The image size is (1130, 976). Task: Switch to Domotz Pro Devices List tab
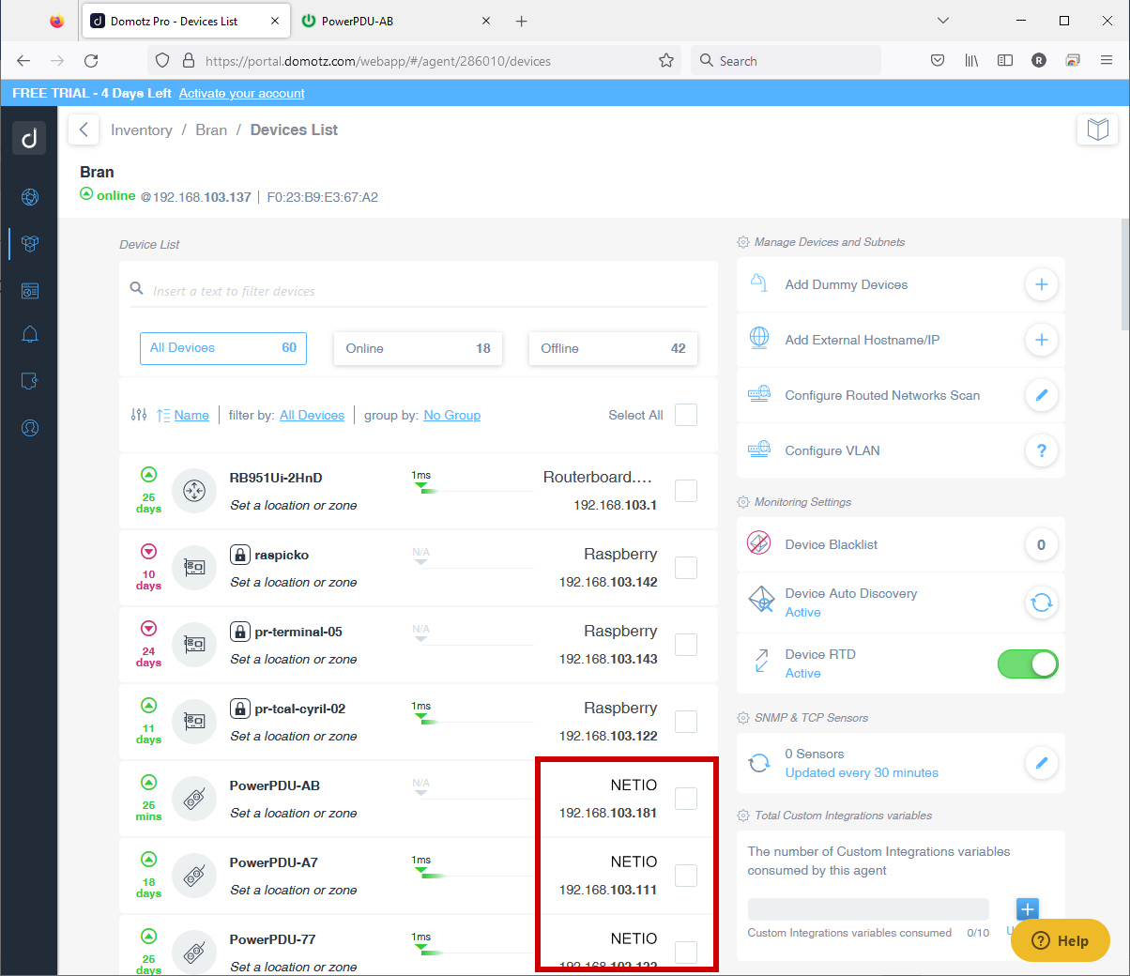pyautogui.click(x=186, y=21)
